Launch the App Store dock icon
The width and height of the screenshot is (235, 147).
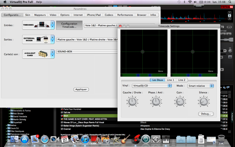pyautogui.click(x=24, y=139)
